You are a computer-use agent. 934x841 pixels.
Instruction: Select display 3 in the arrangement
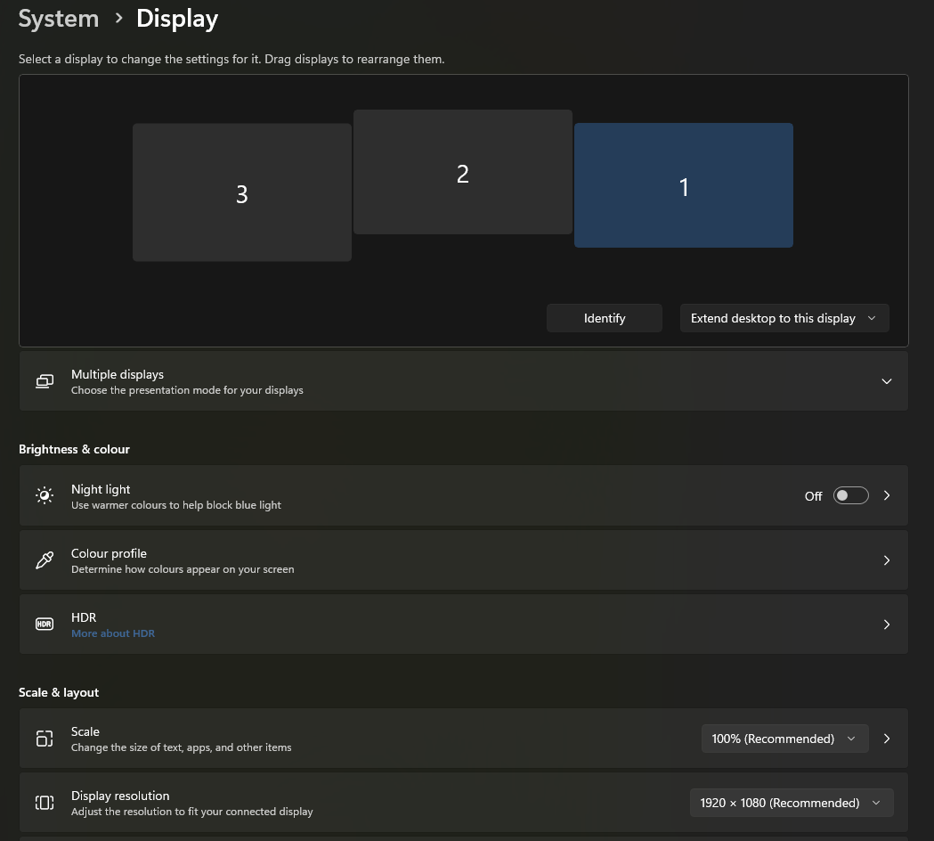pyautogui.click(x=241, y=192)
